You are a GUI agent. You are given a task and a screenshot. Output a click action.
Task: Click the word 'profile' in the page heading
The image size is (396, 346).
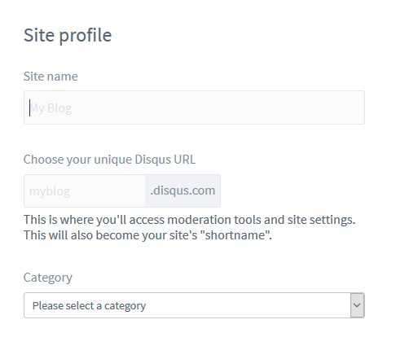coord(86,36)
